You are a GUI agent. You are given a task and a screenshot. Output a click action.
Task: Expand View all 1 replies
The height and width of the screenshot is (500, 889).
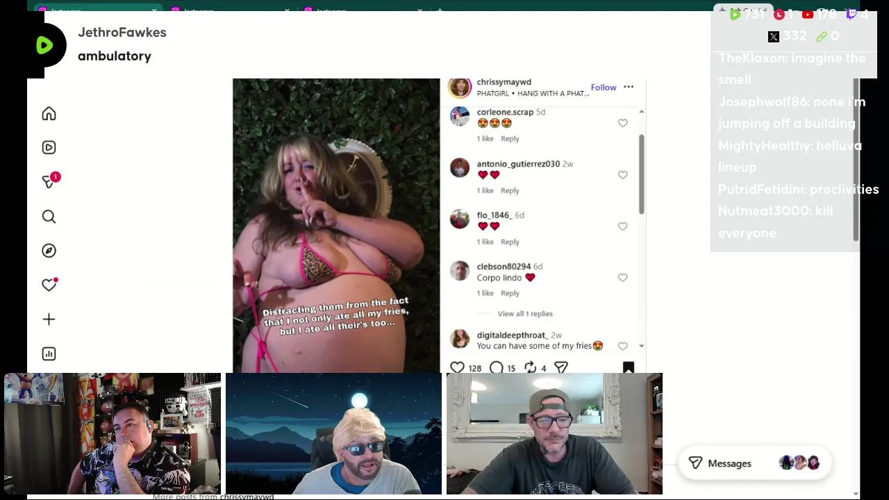(525, 314)
